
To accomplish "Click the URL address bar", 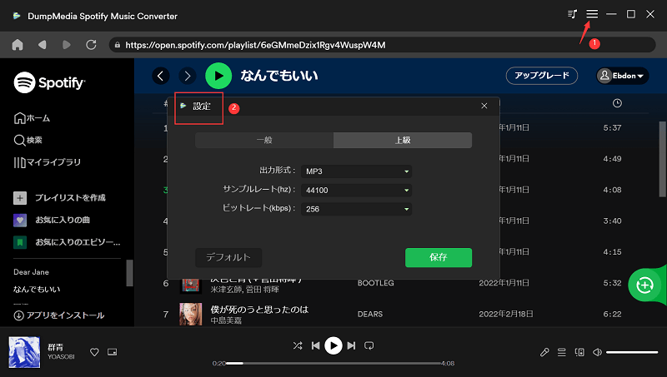I will tap(382, 45).
